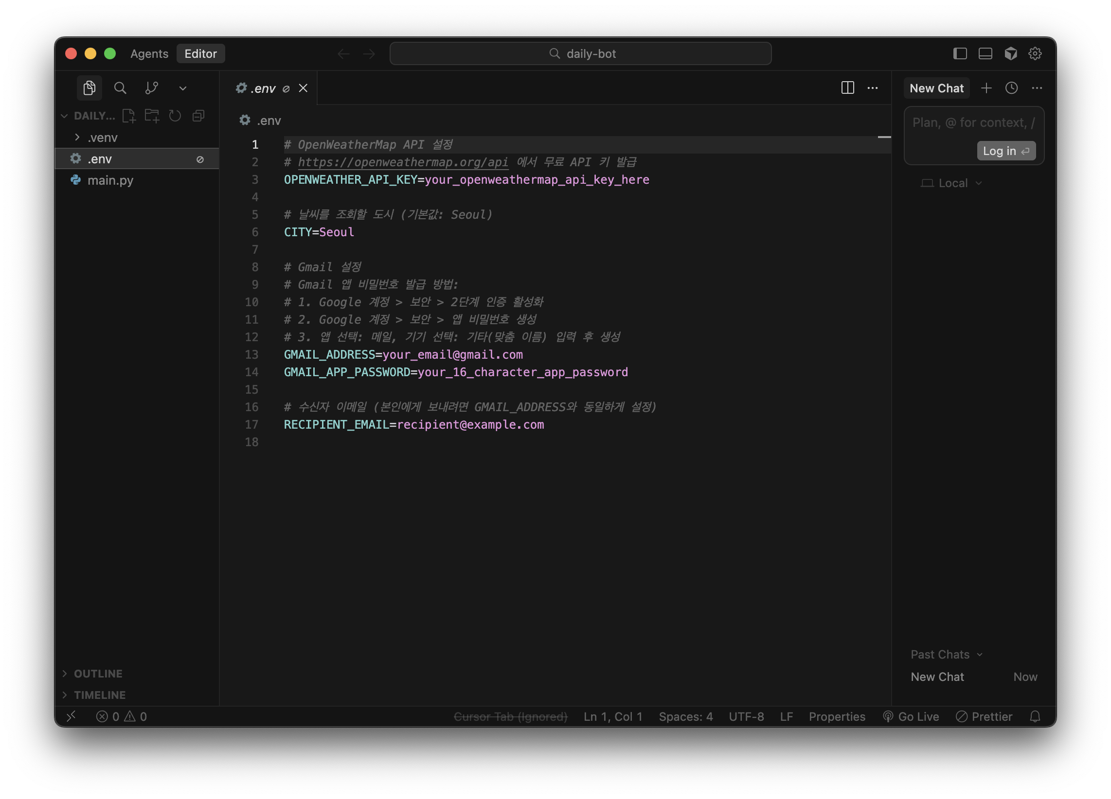Image resolution: width=1111 pixels, height=799 pixels.
Task: Collapse all folders in explorer
Action: (198, 116)
